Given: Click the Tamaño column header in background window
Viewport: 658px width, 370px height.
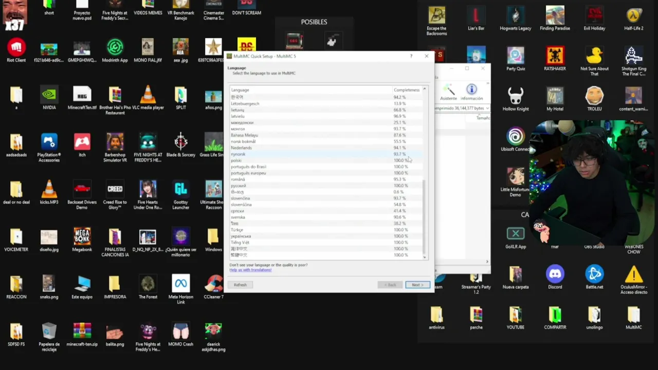Looking at the screenshot, I should pos(483,118).
